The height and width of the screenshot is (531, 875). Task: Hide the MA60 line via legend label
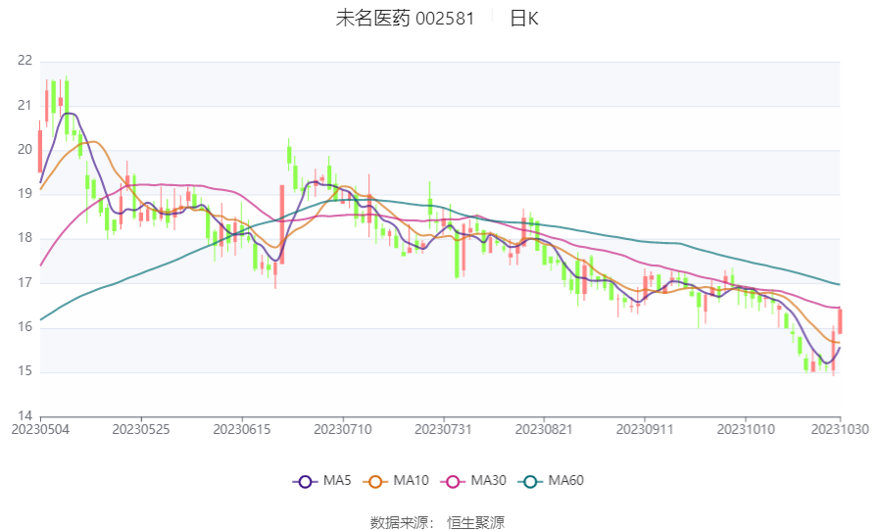click(x=565, y=481)
